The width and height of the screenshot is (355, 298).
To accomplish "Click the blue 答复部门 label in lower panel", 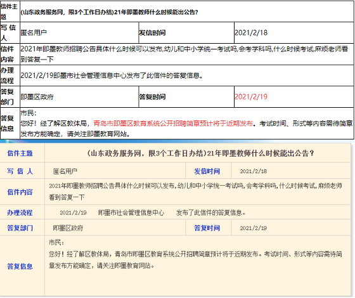I will [20, 228].
